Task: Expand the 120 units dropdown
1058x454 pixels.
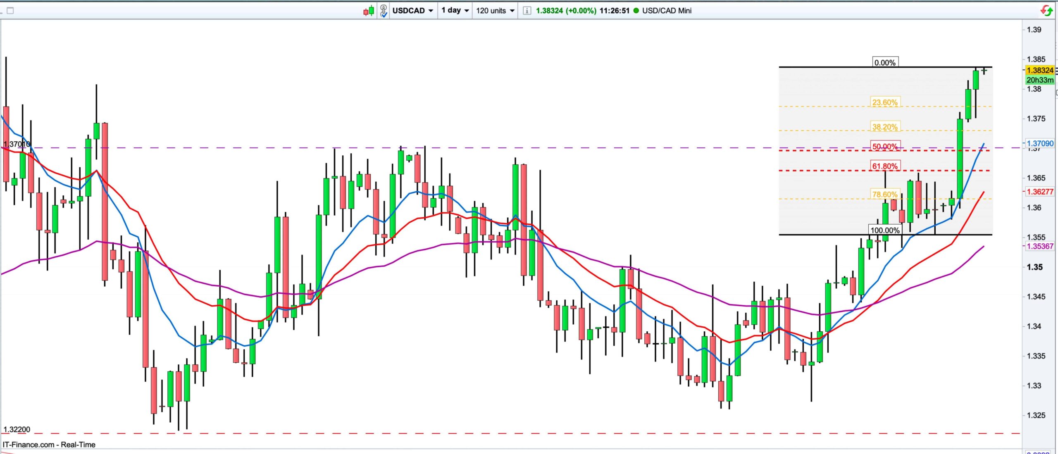Action: pos(495,11)
